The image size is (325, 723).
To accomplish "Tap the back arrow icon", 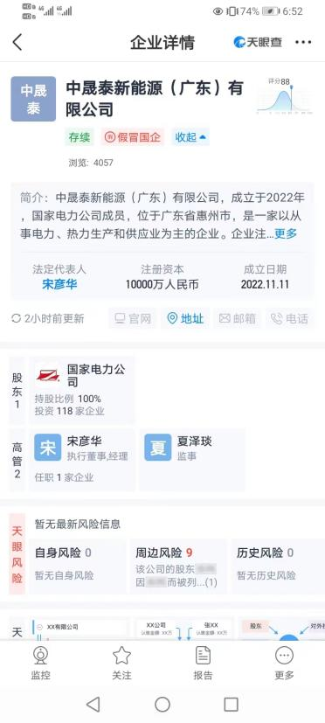I will (17, 43).
